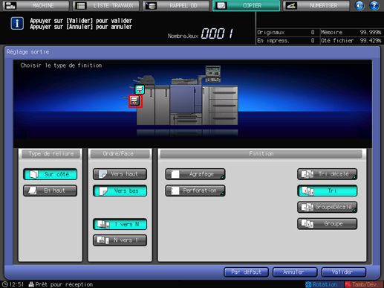384x288 pixels.
Task: Select the red-highlighted lower output tray icon
Action: (135, 101)
